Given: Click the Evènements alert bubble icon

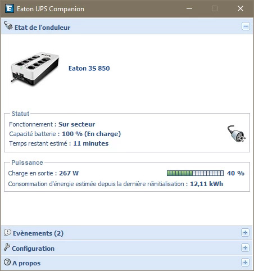Looking at the screenshot, I should 7,232.
